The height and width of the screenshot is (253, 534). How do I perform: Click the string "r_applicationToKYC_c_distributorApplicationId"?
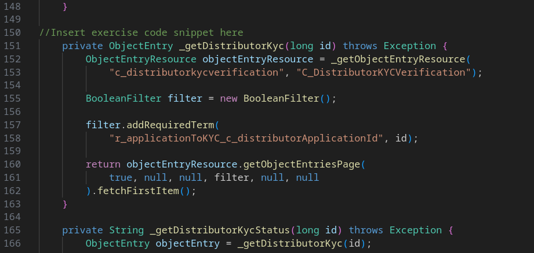pos(246,138)
